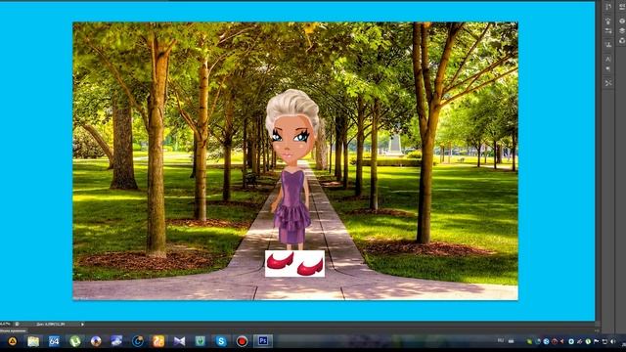
Task: Open the Clone Source panel icon
Action: tap(608, 44)
